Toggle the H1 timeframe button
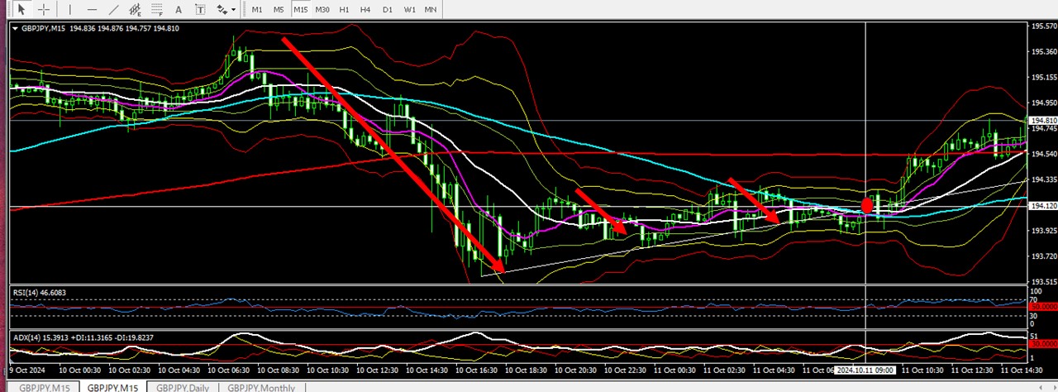This screenshot has width=1058, height=392. tap(344, 9)
